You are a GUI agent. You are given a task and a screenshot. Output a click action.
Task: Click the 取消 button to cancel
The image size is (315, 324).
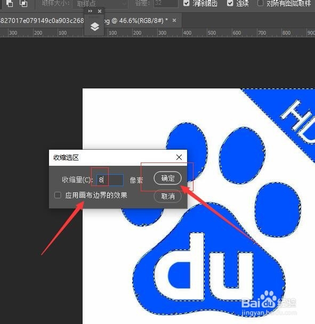(168, 196)
